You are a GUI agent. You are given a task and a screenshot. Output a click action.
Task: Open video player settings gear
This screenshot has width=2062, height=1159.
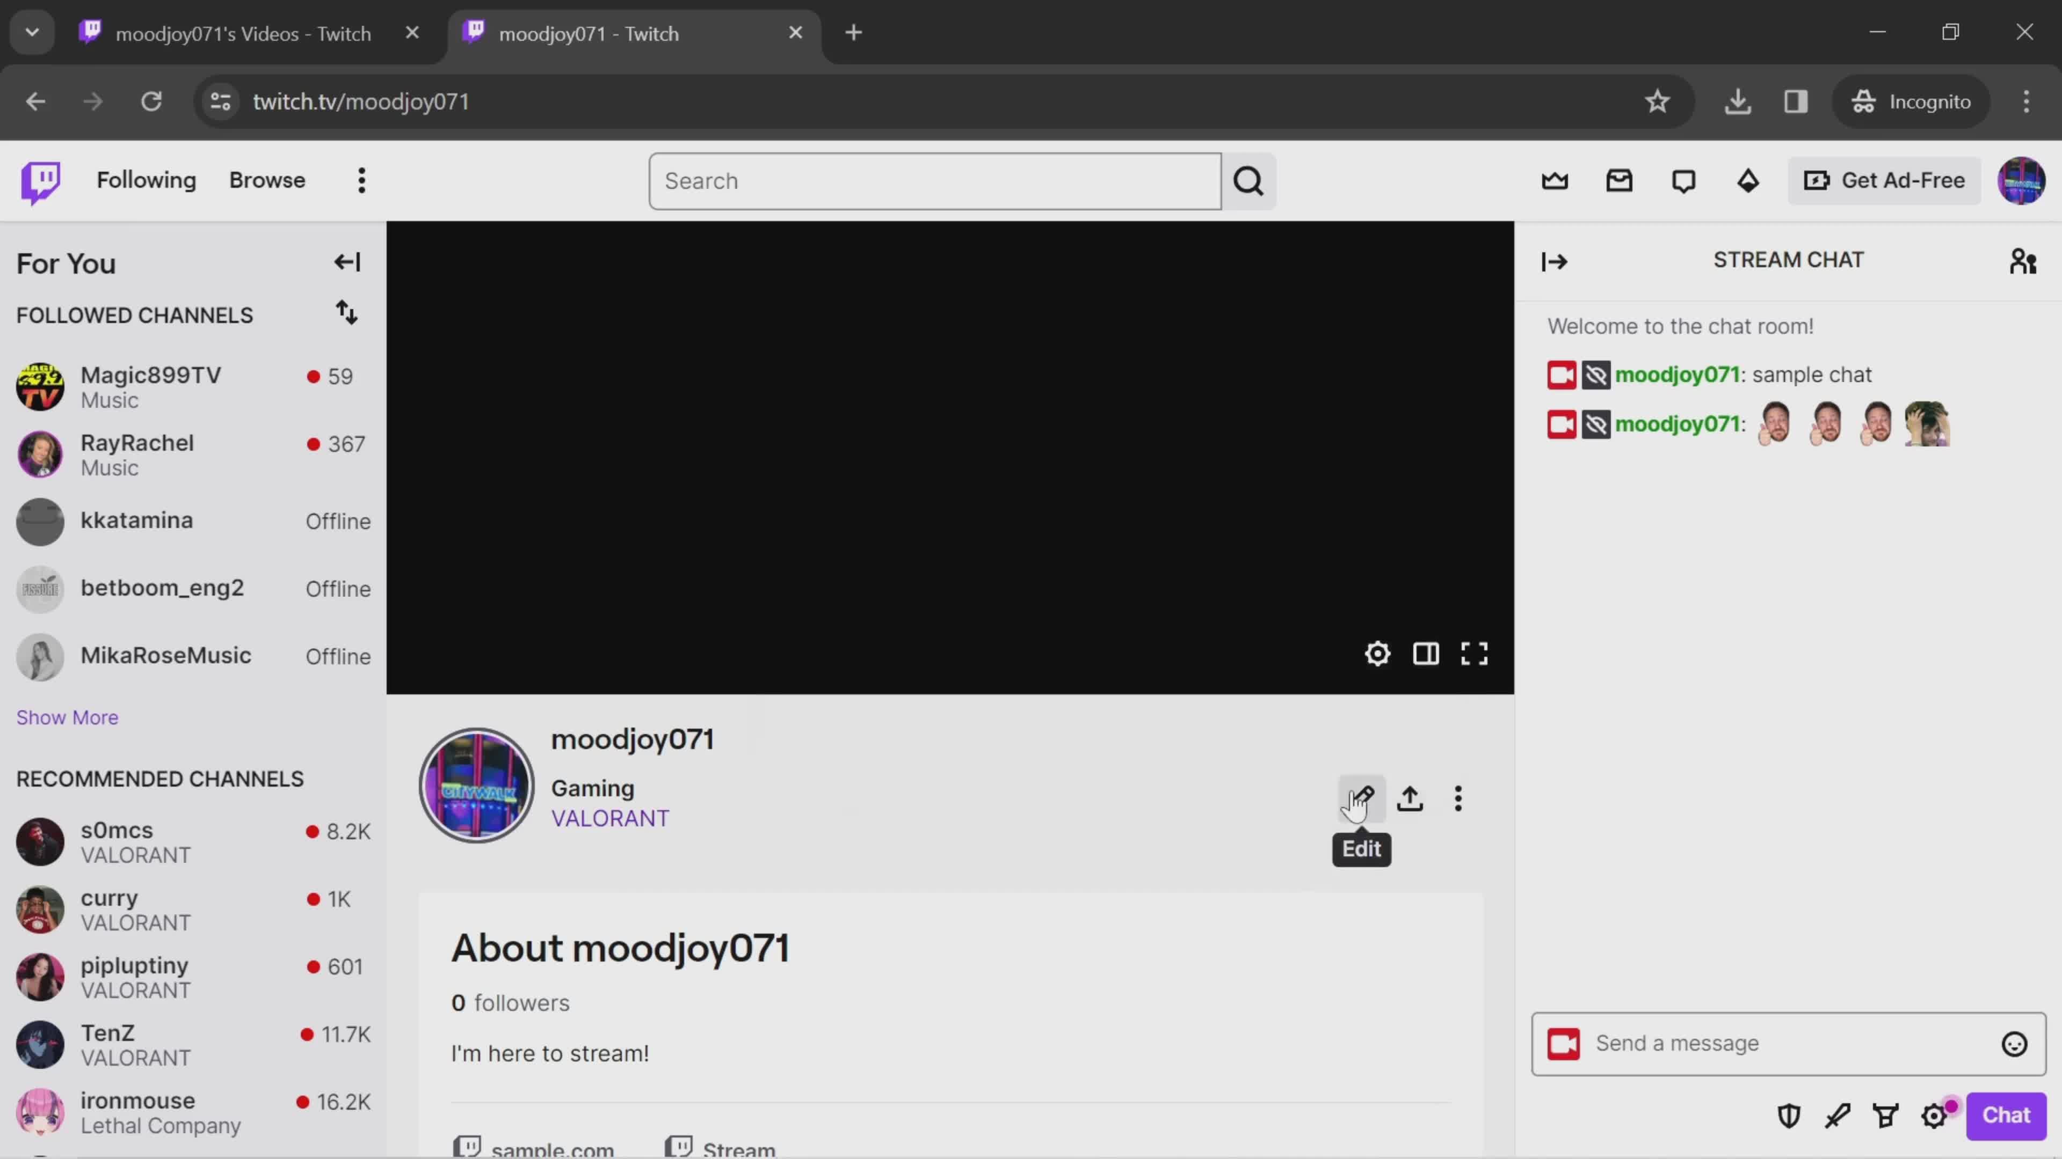(x=1377, y=654)
